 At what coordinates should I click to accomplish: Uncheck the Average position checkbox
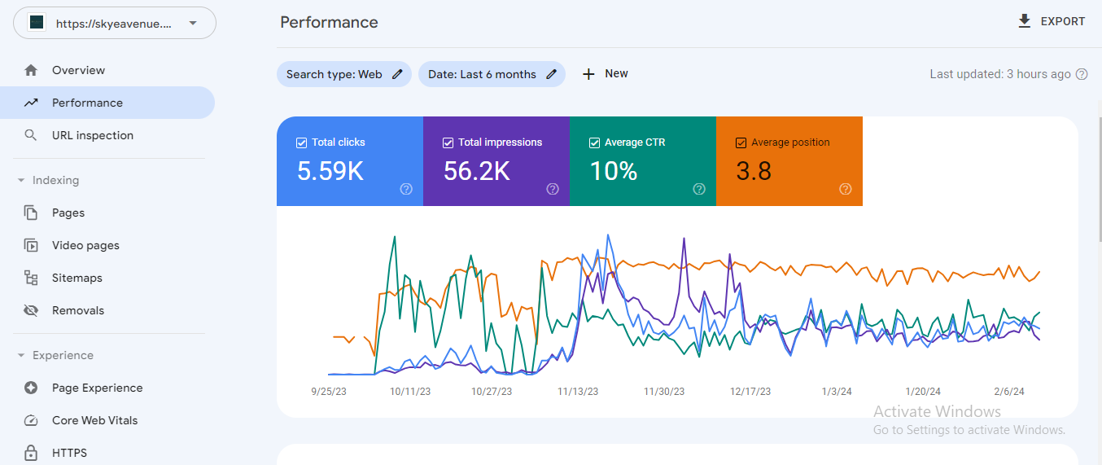click(741, 143)
